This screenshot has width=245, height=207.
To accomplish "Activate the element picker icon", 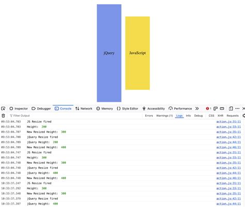I will tap(3, 108).
